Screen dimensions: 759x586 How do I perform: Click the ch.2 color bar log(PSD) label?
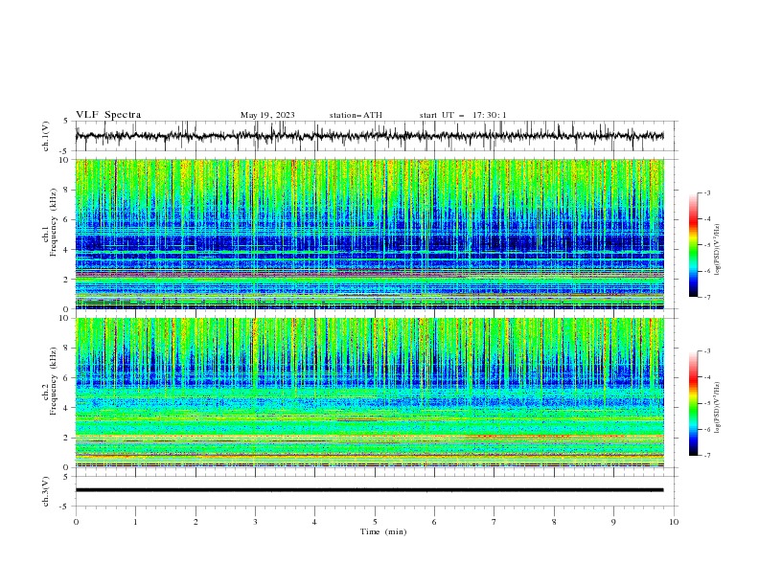pyautogui.click(x=718, y=408)
